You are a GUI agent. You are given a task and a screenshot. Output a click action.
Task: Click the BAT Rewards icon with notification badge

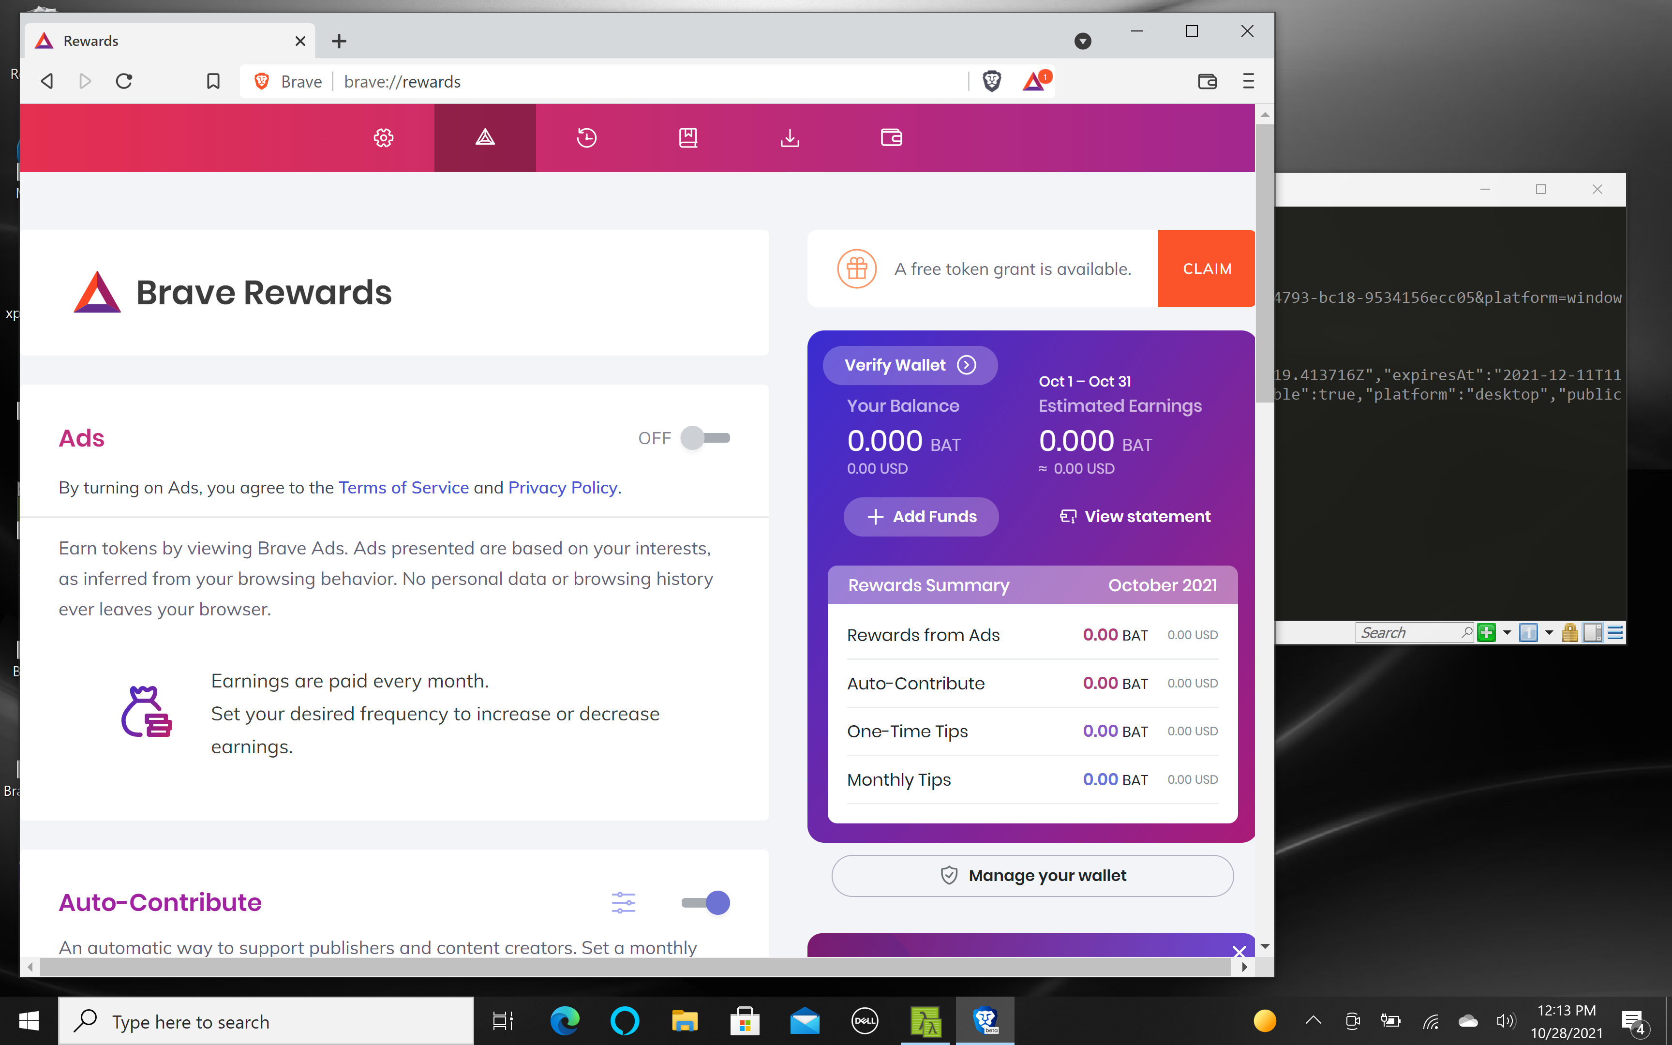point(1036,82)
